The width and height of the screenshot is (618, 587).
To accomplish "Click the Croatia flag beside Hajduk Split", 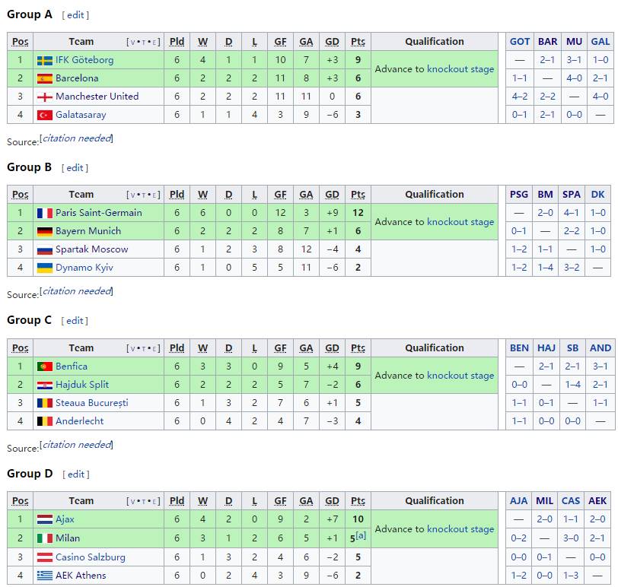I will [x=44, y=385].
